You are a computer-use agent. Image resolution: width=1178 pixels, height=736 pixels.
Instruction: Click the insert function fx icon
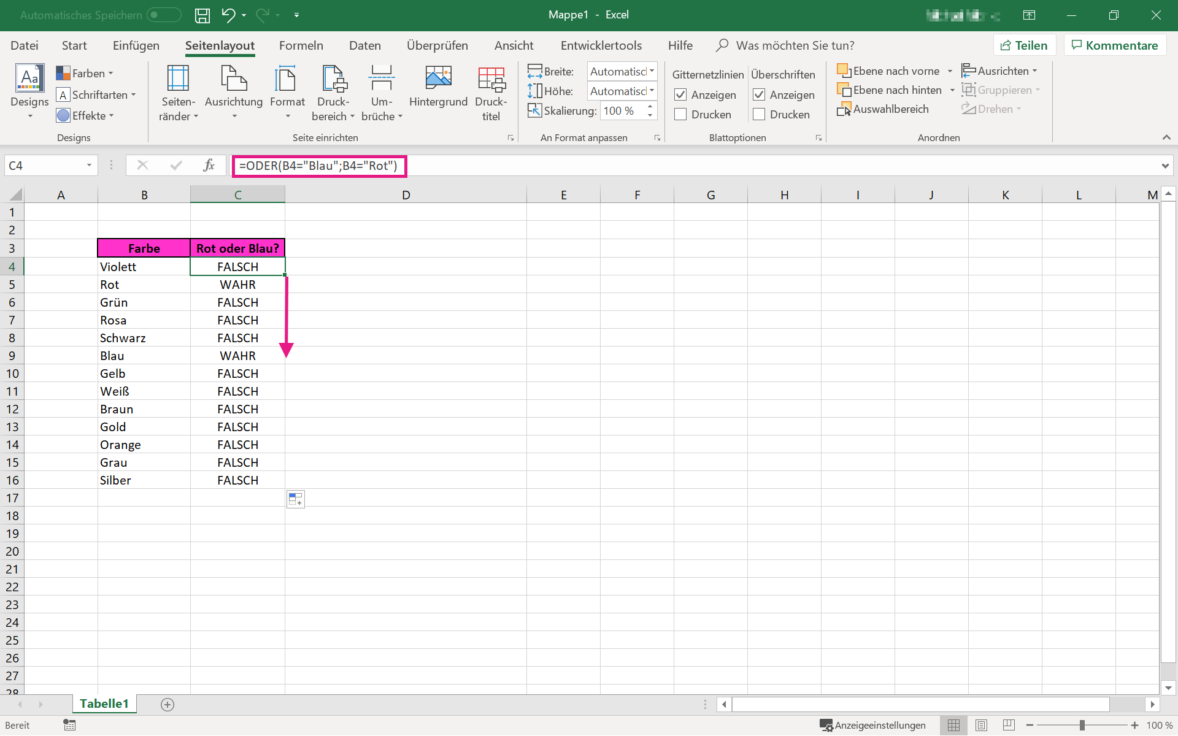209,166
